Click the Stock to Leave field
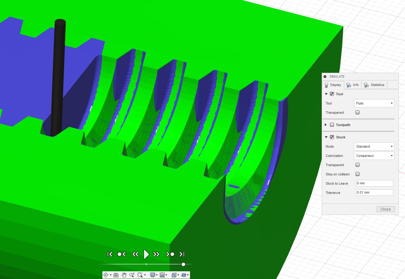Viewport: 405px width, 279px height. point(374,183)
